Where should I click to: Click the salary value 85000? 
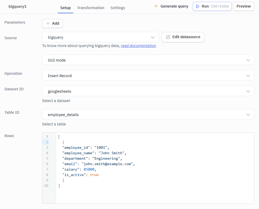click(89, 169)
